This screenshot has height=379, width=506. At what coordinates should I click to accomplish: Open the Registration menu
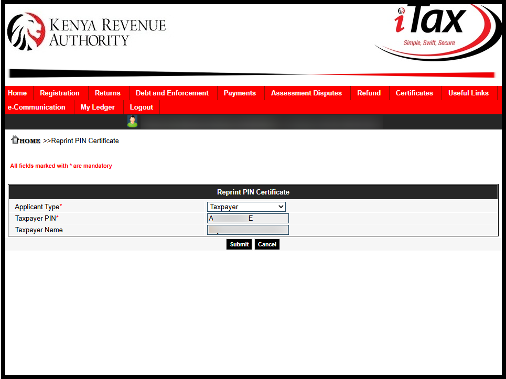[60, 93]
